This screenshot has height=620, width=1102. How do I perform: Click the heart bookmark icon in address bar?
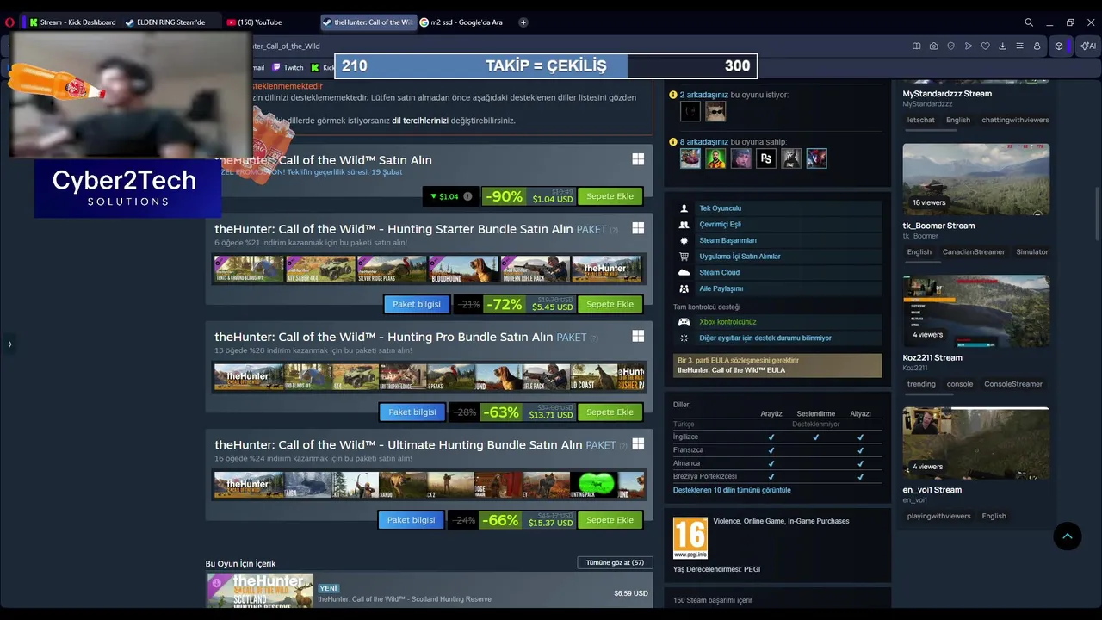[986, 46]
